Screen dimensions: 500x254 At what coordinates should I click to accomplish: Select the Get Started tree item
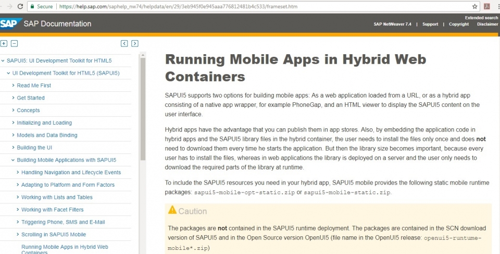click(x=31, y=98)
